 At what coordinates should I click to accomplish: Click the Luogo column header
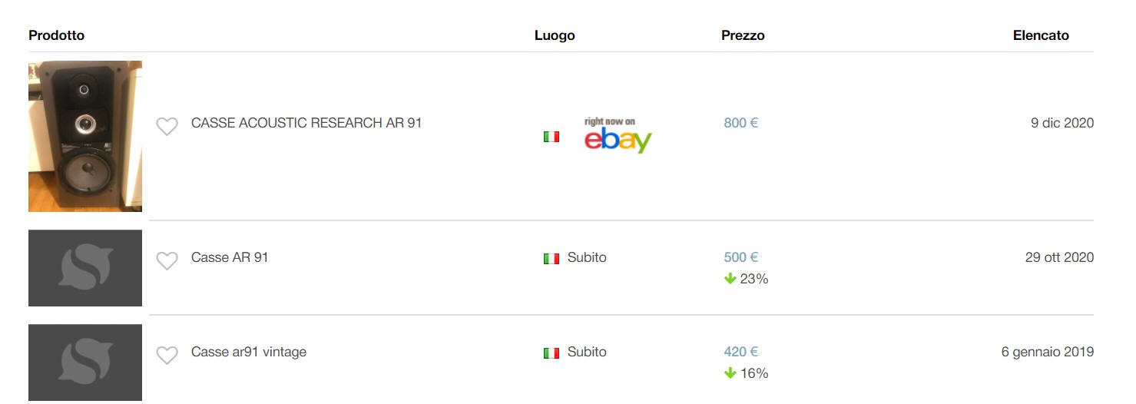(555, 35)
